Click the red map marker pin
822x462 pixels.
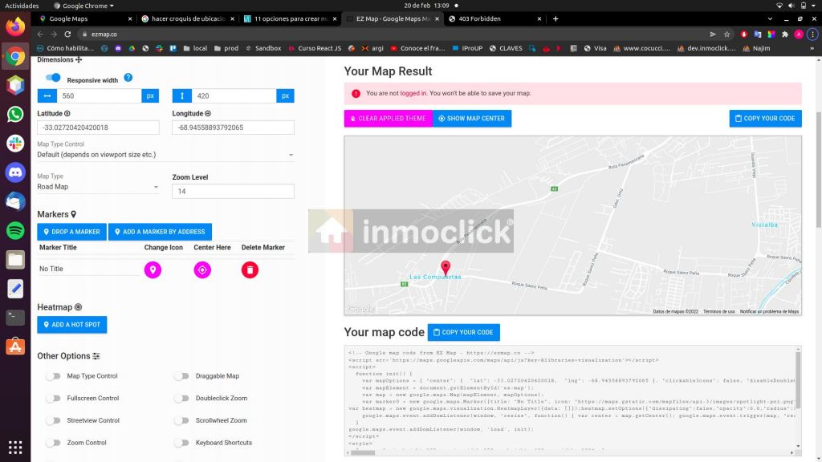[446, 268]
